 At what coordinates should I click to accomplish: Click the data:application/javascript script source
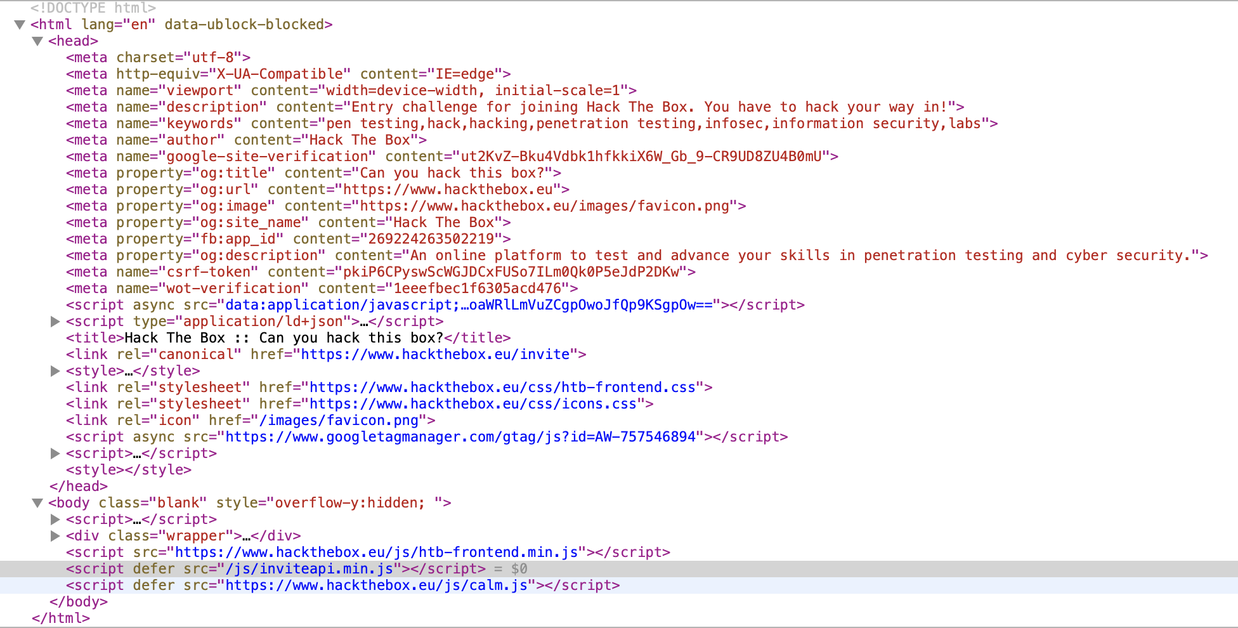tap(469, 305)
